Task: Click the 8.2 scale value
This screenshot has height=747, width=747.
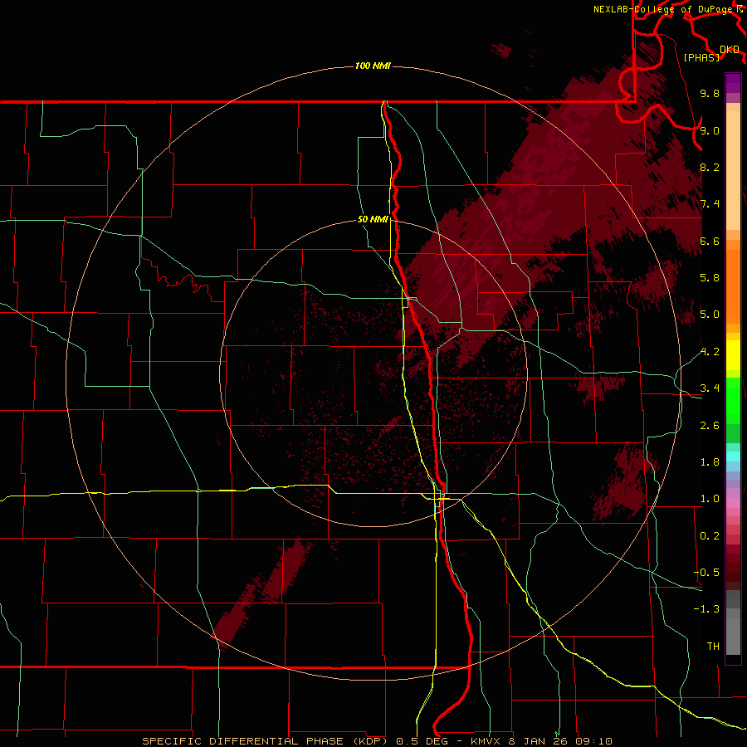Action: tap(710, 167)
